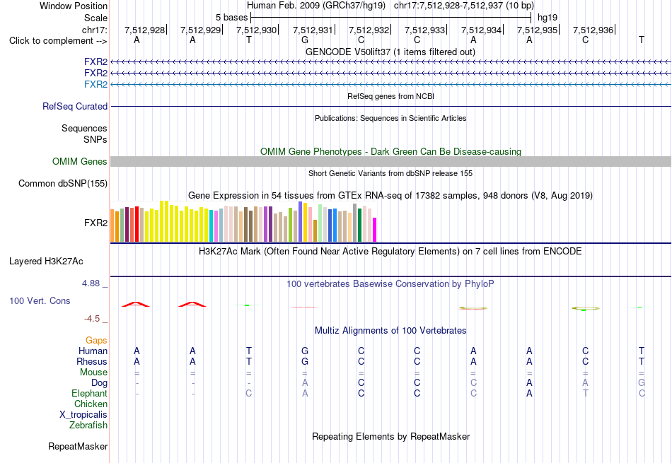
Task: Open the RepeatMasker track label
Action: tap(78, 446)
